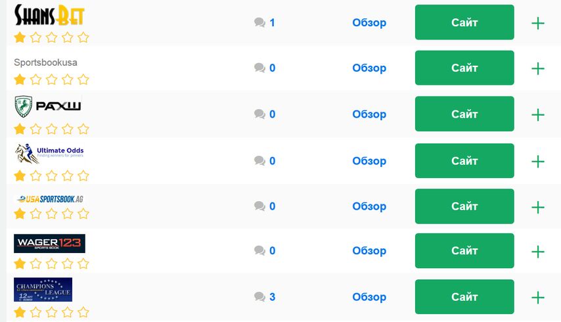Click the Рахш horse shield logo

click(48, 106)
